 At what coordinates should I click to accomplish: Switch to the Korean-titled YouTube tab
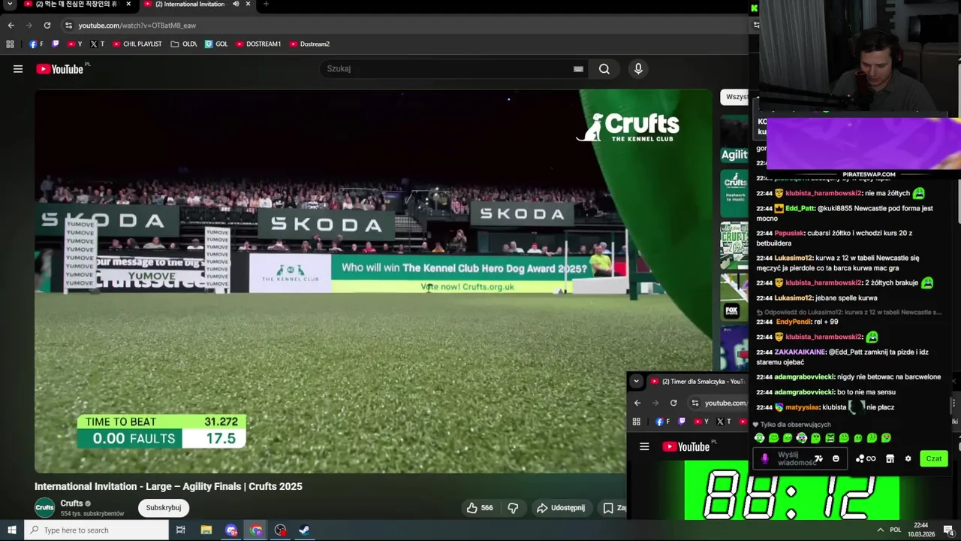[x=71, y=5]
